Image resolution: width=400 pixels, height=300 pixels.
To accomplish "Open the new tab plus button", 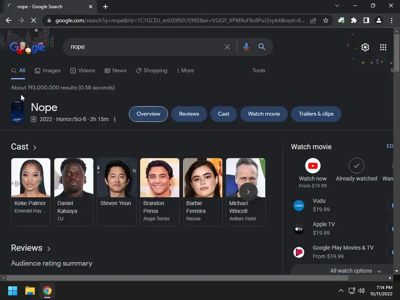I will click(105, 7).
